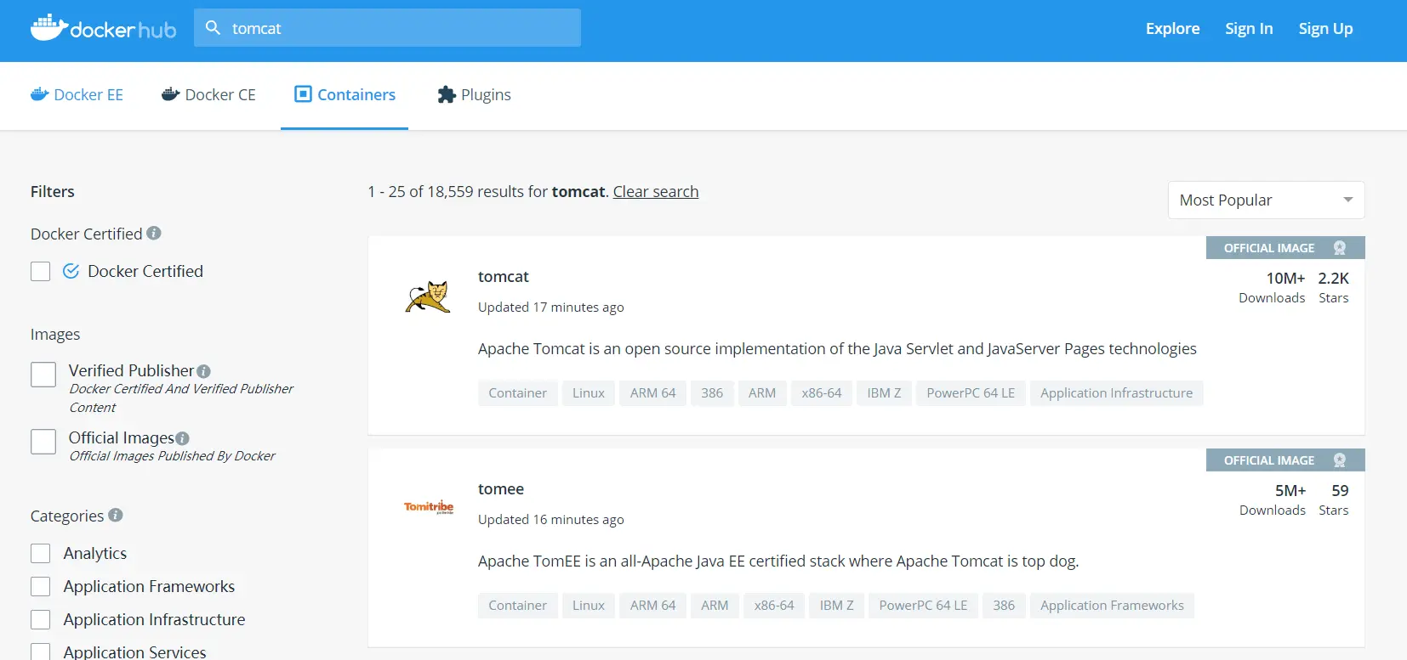Click the tomcat cat logo thumbnail
Image resolution: width=1407 pixels, height=660 pixels.
[427, 296]
